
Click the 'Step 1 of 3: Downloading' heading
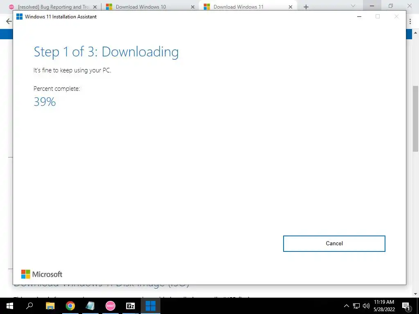tap(106, 52)
